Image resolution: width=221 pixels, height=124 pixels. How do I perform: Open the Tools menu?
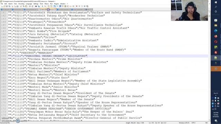pos(41,4)
